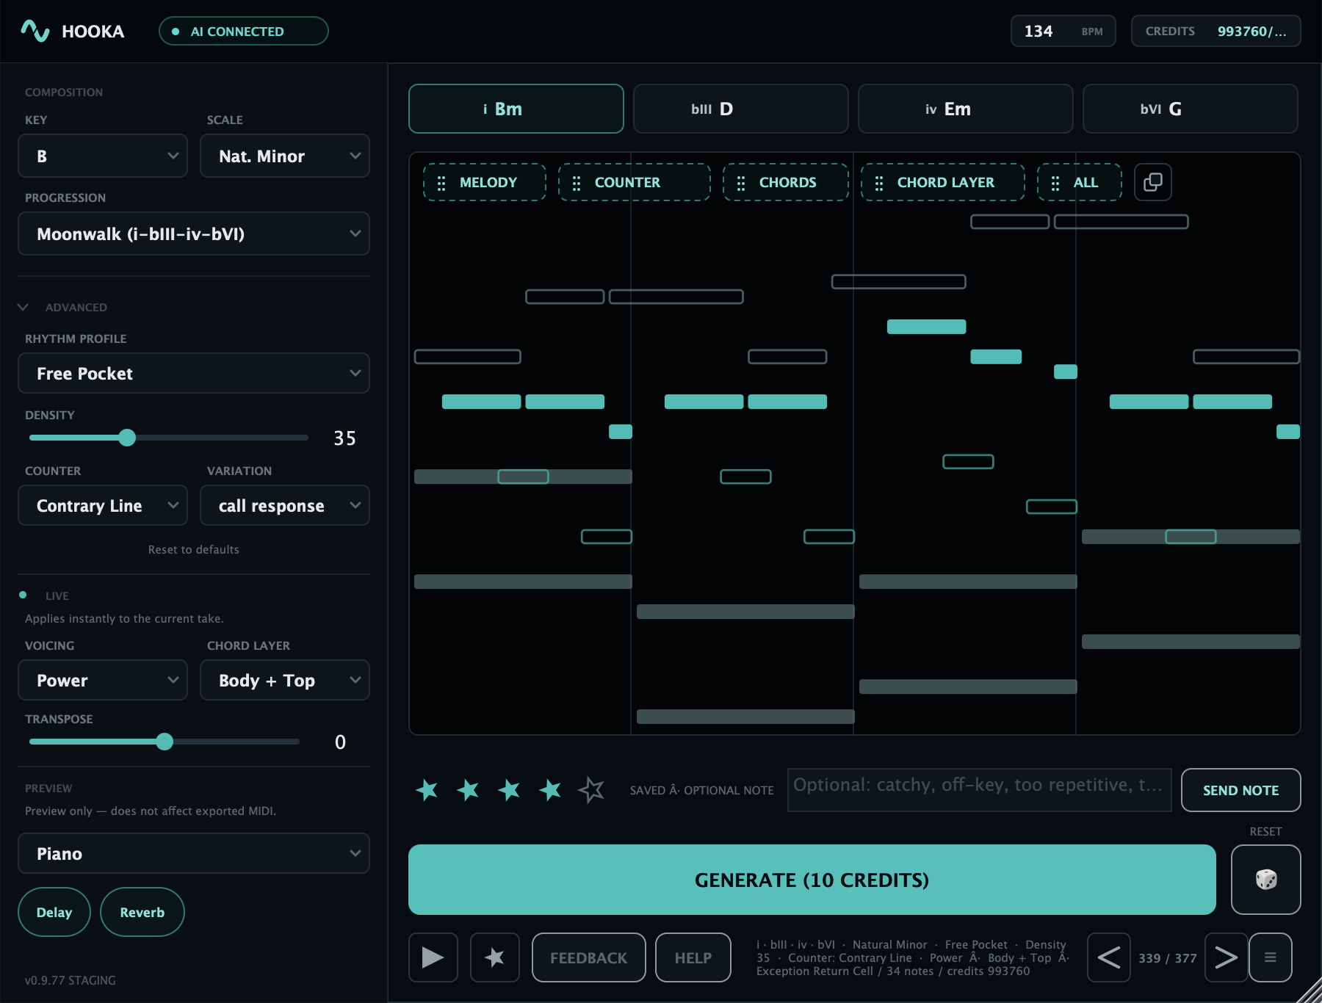This screenshot has width=1322, height=1003.
Task: Toggle the Delay effect
Action: point(54,912)
